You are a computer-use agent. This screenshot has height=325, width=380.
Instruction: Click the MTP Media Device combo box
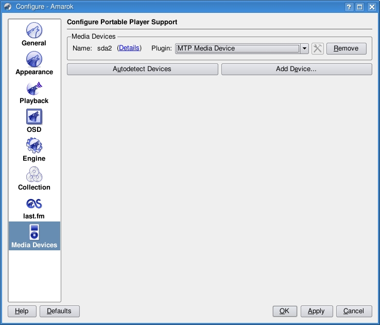[x=237, y=48]
